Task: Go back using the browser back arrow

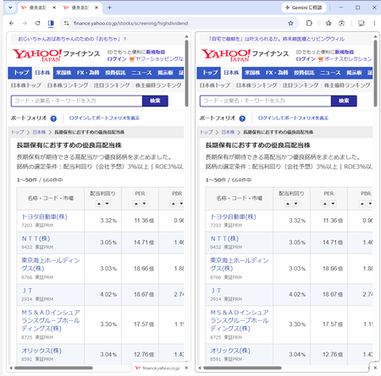Action: point(12,23)
